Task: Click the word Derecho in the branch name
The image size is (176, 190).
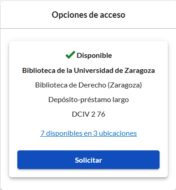Action: coord(92,85)
